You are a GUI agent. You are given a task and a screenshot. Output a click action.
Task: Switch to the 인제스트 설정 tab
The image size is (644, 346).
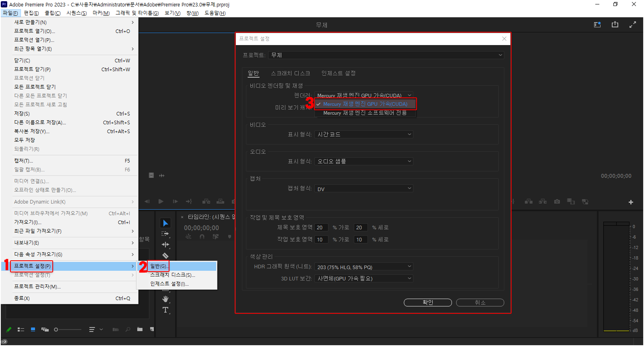pos(339,73)
